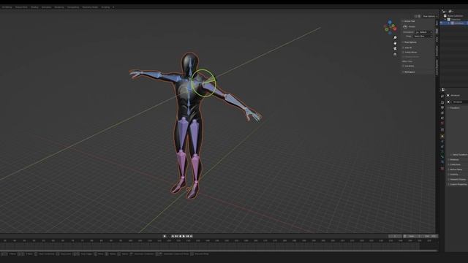
Task: Select the Collection row in outliner
Action: tap(456, 20)
